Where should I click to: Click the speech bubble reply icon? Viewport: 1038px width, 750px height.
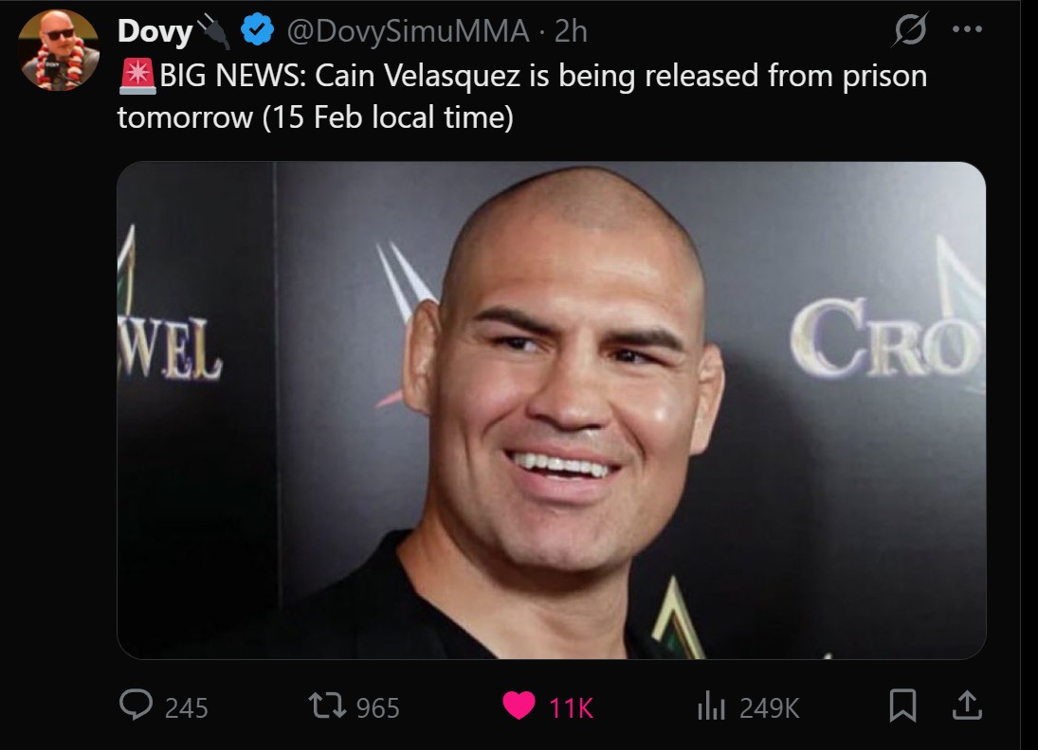[x=136, y=705]
